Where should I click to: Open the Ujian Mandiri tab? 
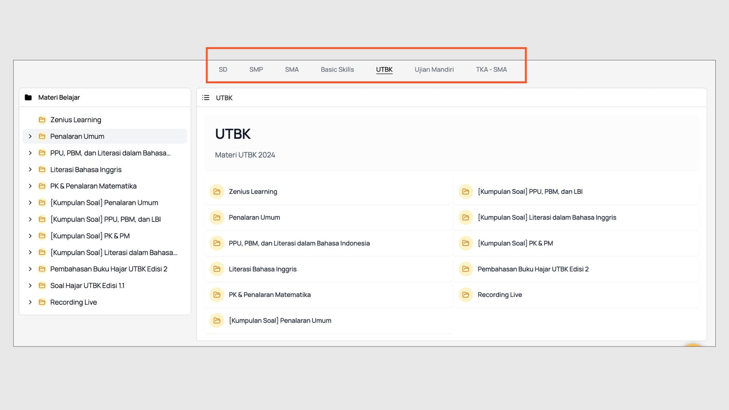(434, 70)
